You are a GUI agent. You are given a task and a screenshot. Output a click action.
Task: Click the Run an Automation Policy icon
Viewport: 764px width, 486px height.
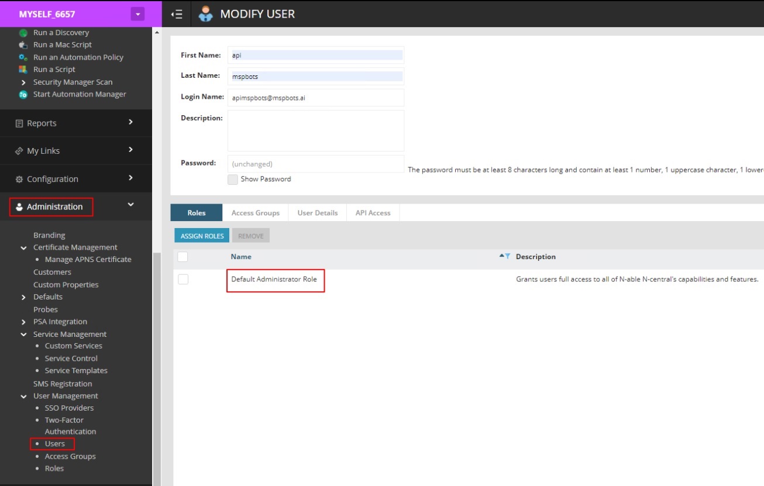23,57
